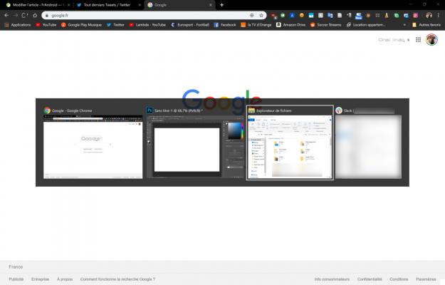Open Chrome three-dot menu
The image size is (445, 285).
[438, 16]
